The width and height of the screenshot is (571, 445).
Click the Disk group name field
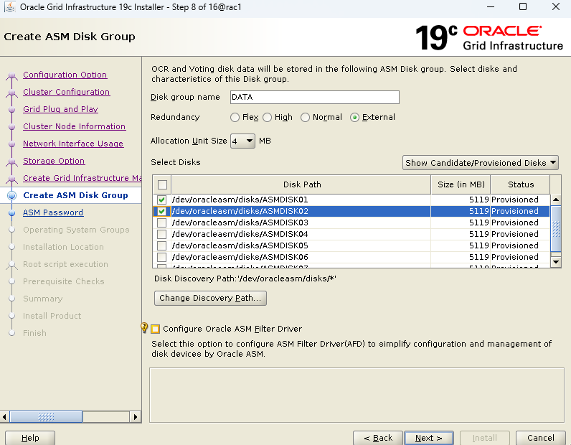pyautogui.click(x=315, y=98)
